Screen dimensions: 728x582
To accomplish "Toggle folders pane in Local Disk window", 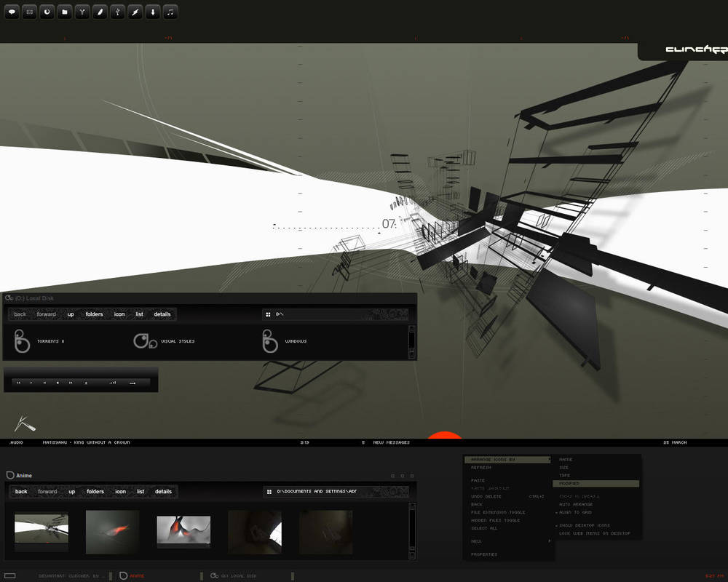I will (94, 314).
